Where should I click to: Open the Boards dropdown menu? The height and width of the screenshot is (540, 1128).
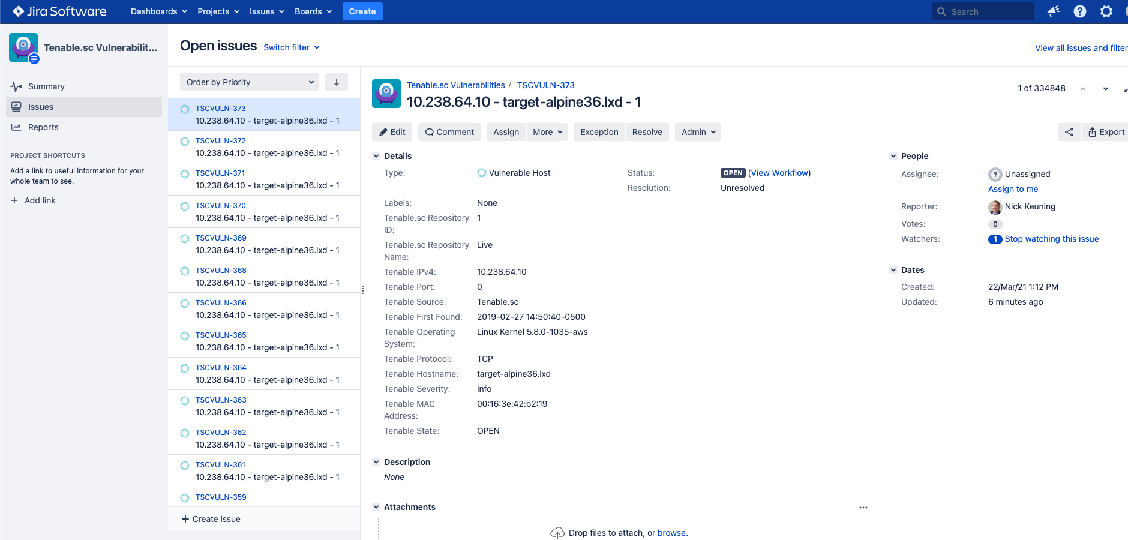click(313, 11)
